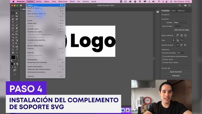Toggle second Opciones de ajuste snap button
202x114 pixels.
[181, 45]
